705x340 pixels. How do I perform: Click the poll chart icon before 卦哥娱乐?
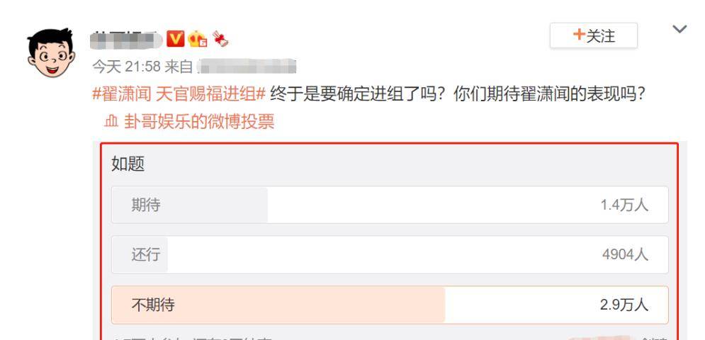[x=111, y=121]
